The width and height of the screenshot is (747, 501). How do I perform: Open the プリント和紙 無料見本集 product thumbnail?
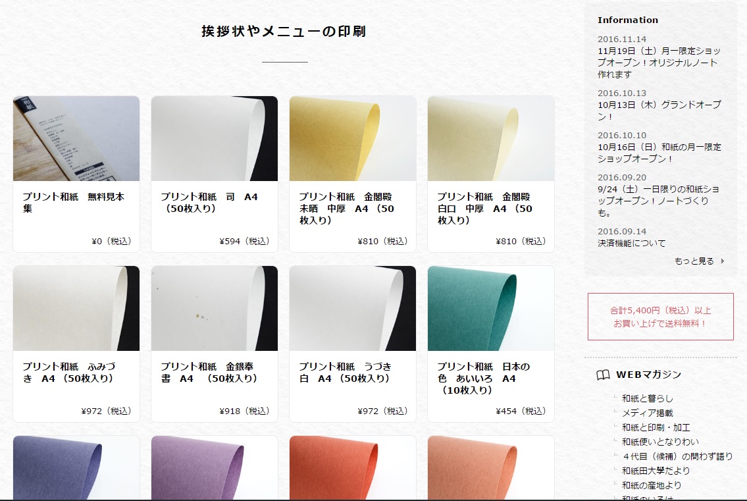tap(76, 138)
